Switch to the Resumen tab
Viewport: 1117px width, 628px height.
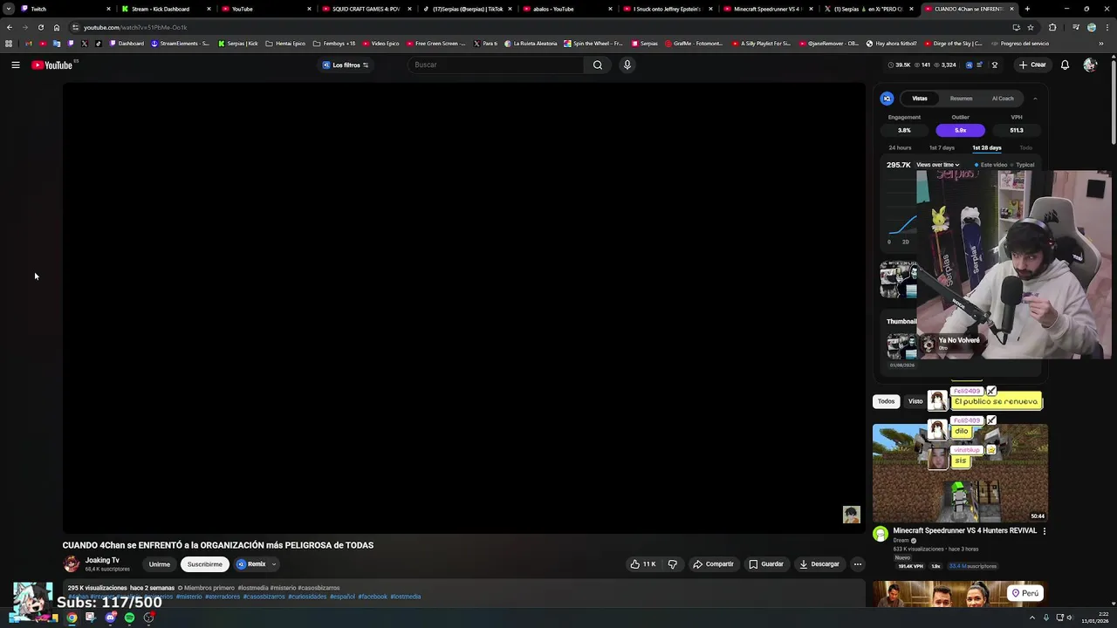pos(961,99)
